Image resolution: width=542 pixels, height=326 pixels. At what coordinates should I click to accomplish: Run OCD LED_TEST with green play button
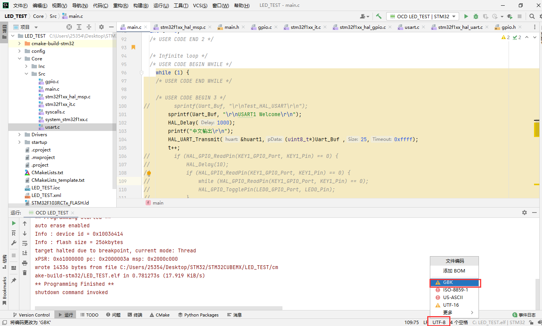click(466, 16)
